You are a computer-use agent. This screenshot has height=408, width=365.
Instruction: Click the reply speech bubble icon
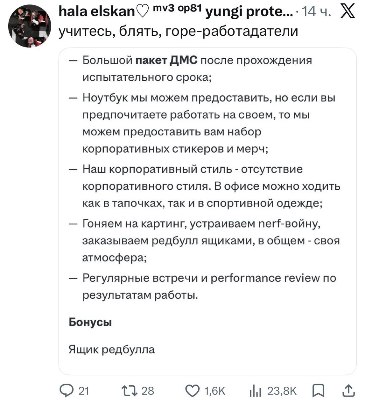point(66,390)
